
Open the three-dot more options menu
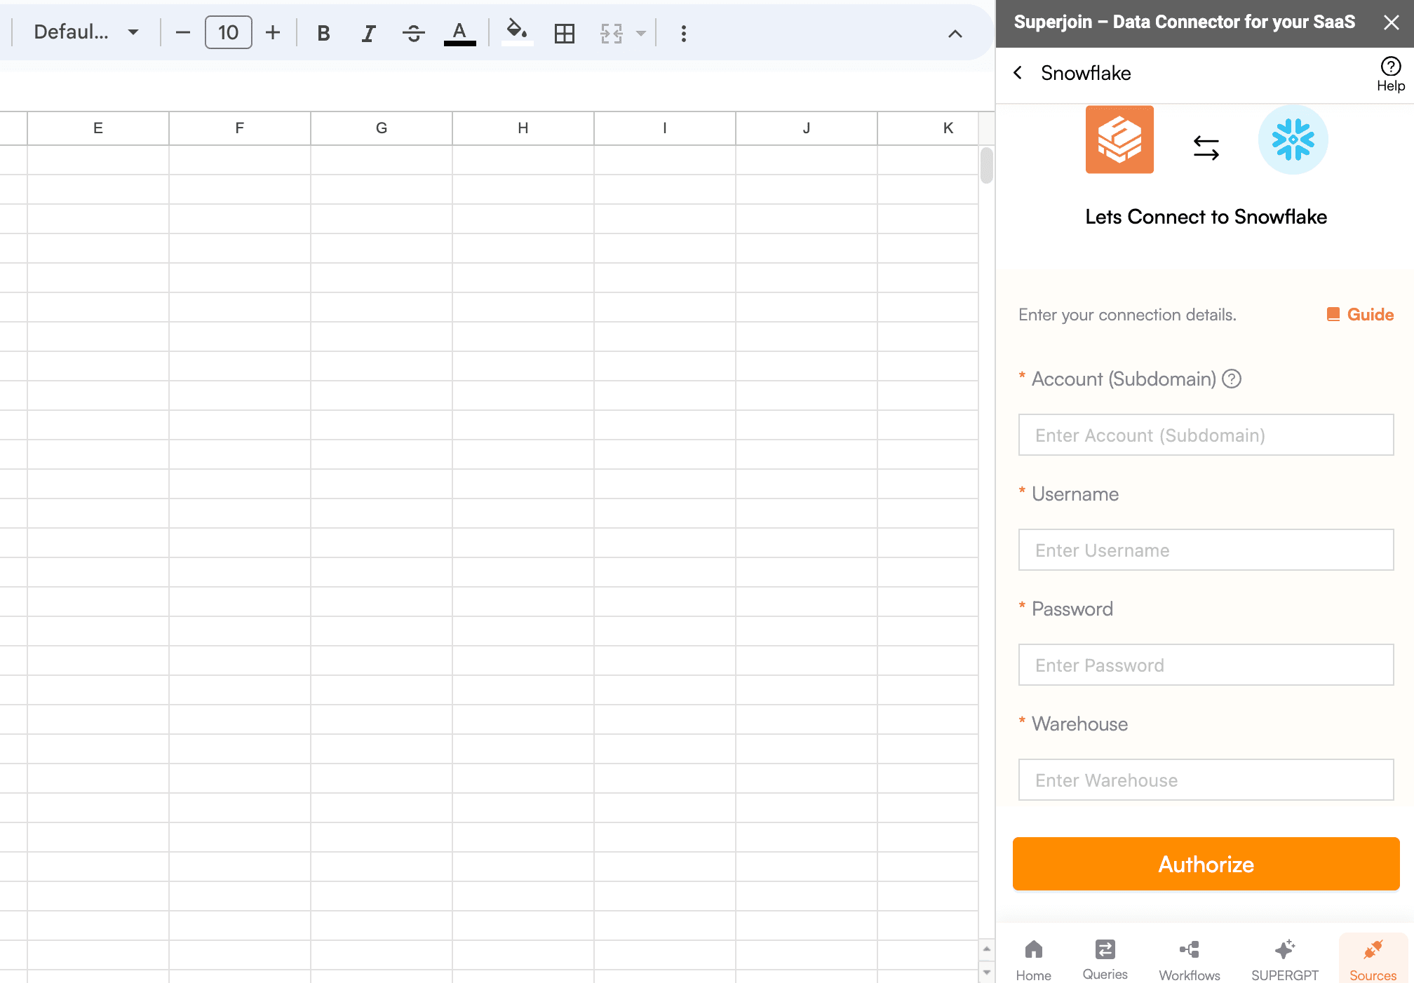[684, 33]
